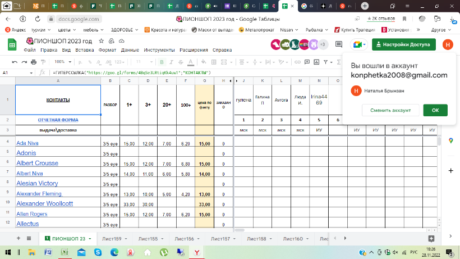This screenshot has height=259, width=460.
Task: Star the ПИОНШОП 2023 год document
Action: pos(101,42)
